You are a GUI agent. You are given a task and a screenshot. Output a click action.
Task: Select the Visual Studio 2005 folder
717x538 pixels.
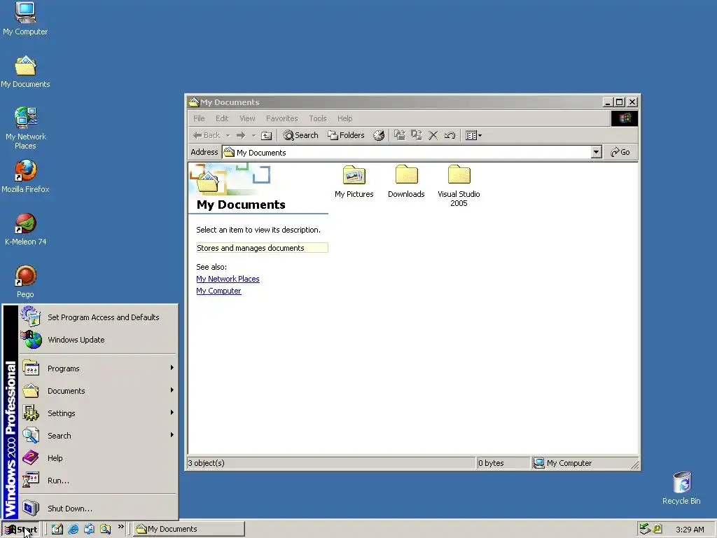pos(459,186)
